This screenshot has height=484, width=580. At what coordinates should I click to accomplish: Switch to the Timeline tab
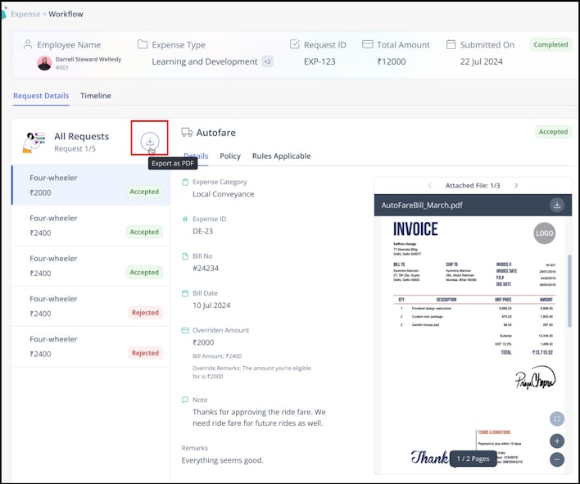pyautogui.click(x=96, y=96)
